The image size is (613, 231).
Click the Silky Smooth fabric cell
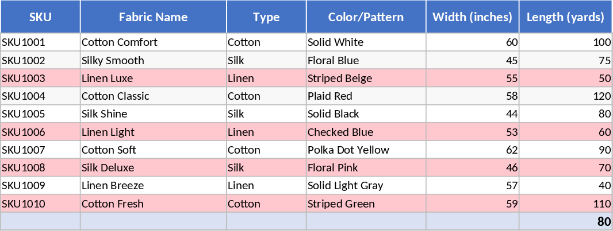tap(153, 61)
